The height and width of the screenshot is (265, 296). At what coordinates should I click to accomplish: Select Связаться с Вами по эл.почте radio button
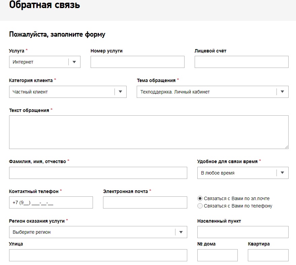200,198
